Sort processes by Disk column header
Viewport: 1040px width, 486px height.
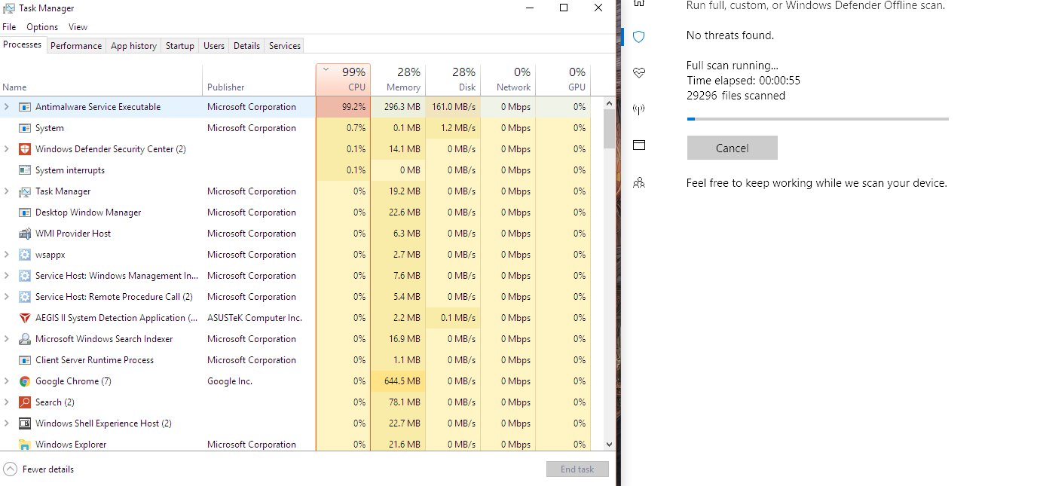[x=453, y=79]
